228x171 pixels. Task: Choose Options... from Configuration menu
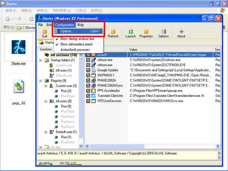[78, 31]
